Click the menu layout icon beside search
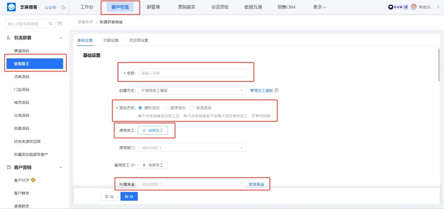This screenshot has height=209, width=444. coord(60,24)
